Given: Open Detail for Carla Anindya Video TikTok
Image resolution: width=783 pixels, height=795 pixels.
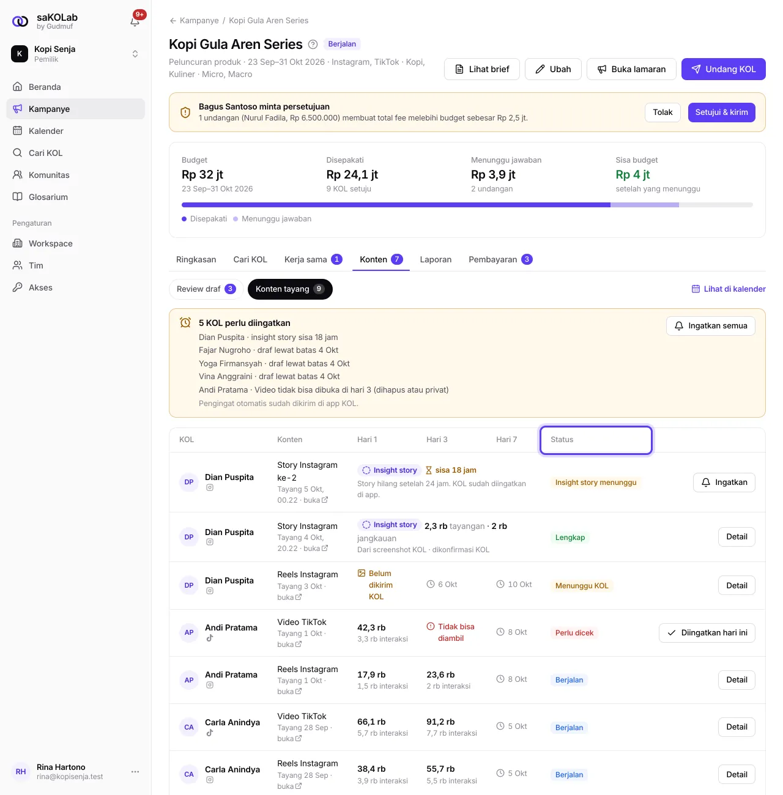Looking at the screenshot, I should click(737, 727).
